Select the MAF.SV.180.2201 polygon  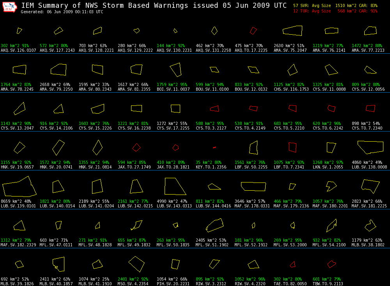pyautogui.click(x=331, y=186)
